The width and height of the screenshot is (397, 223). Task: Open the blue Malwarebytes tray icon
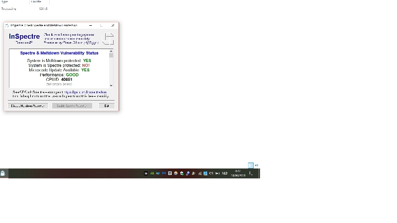[164, 173]
